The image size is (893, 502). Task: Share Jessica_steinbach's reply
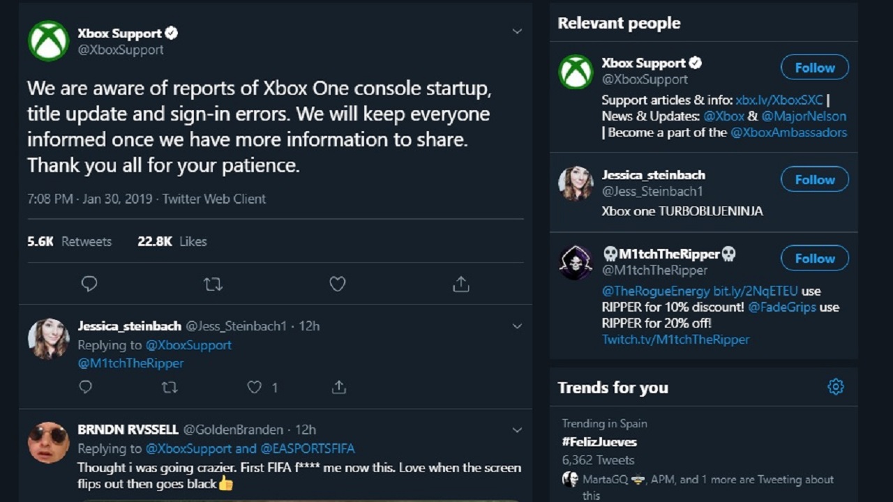[x=339, y=387]
